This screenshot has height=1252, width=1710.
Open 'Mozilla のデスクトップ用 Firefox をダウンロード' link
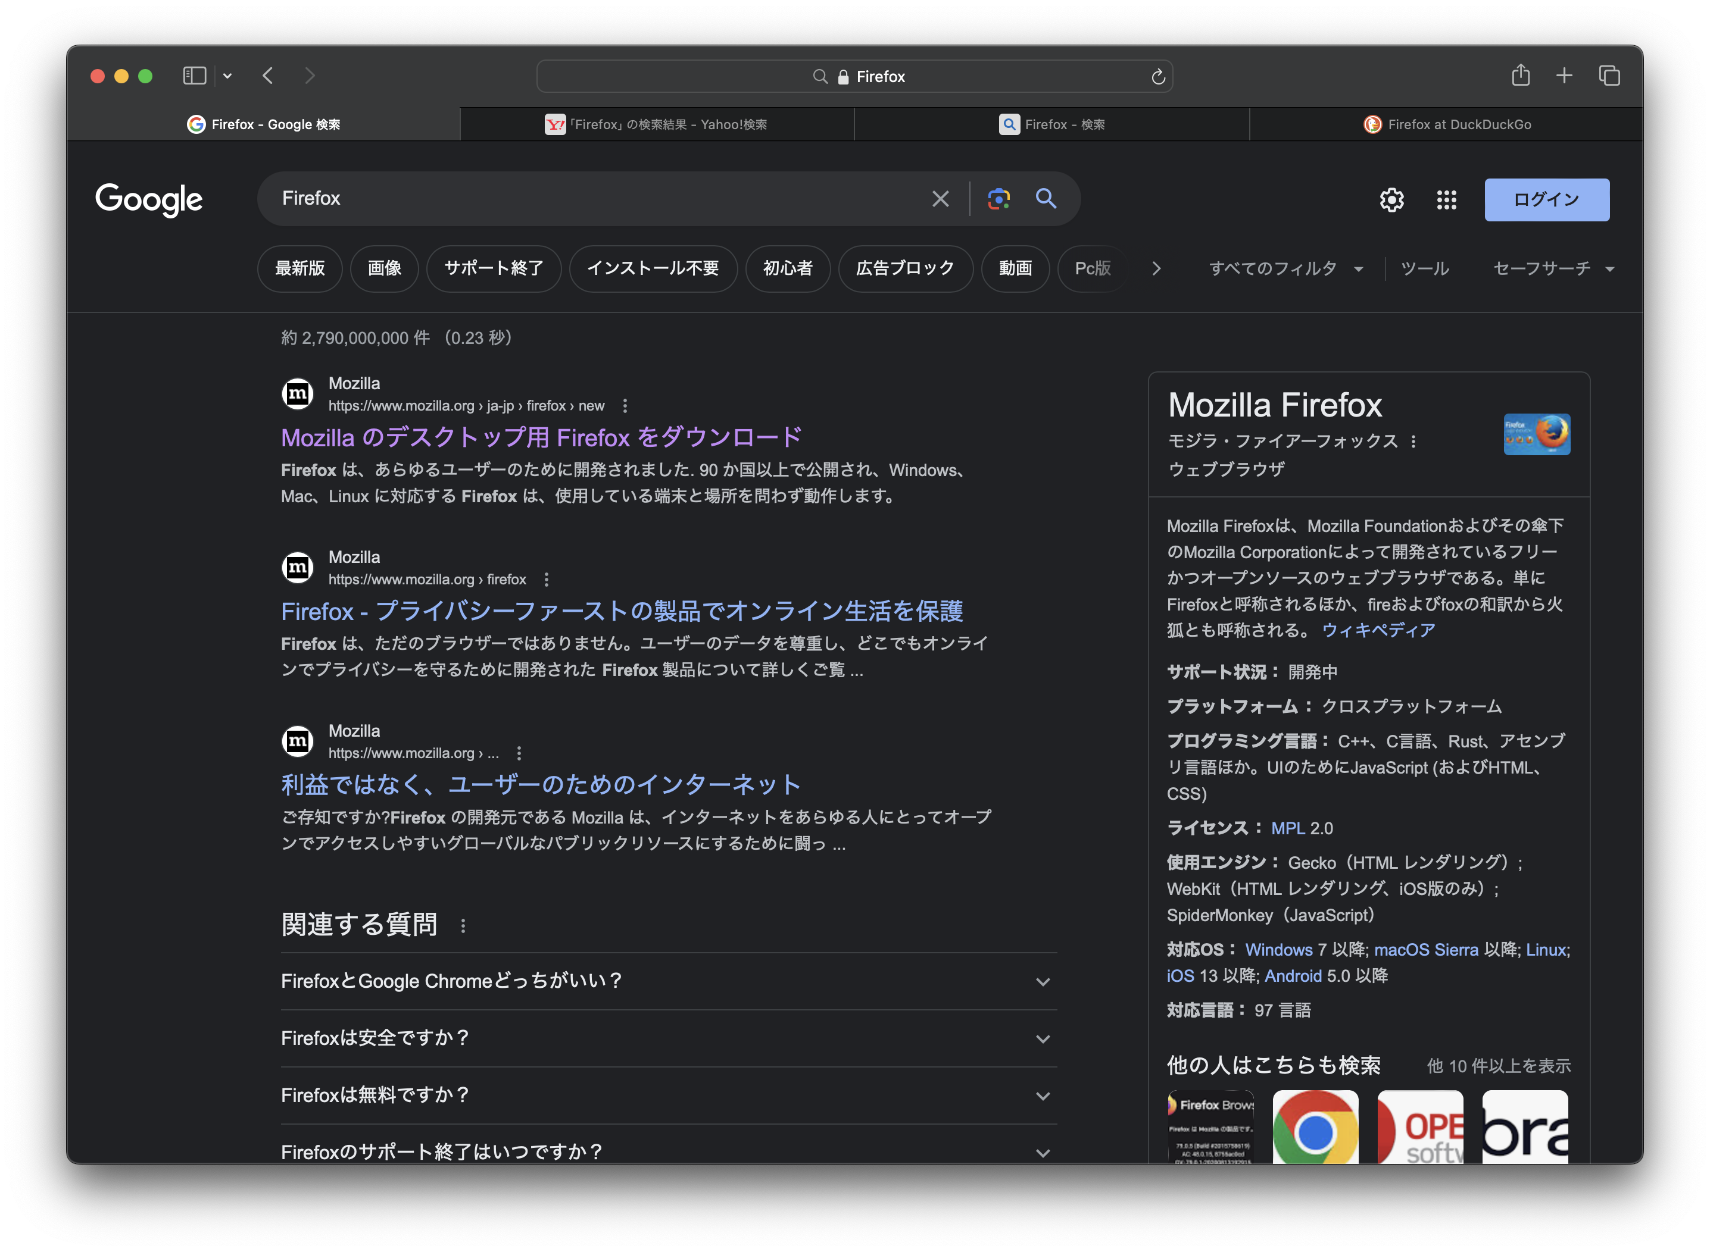(541, 437)
